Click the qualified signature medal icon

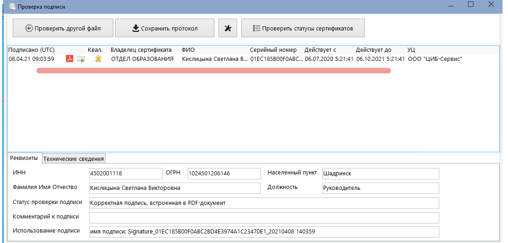click(x=98, y=59)
